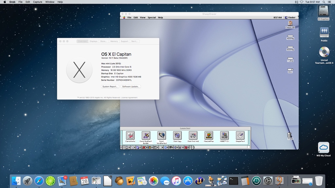Open iTunes from the Dock
Screen dimensions: 335x188
click(x=176, y=181)
